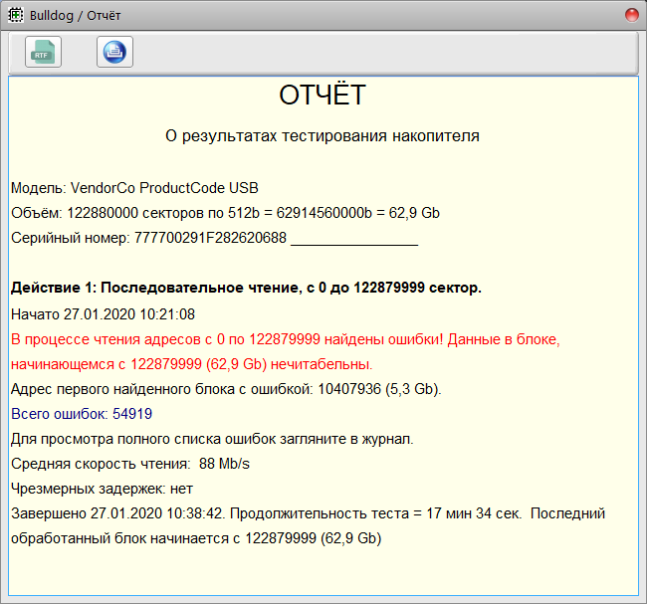
Task: Click the Bulldog app icon in title bar
Action: (16, 16)
